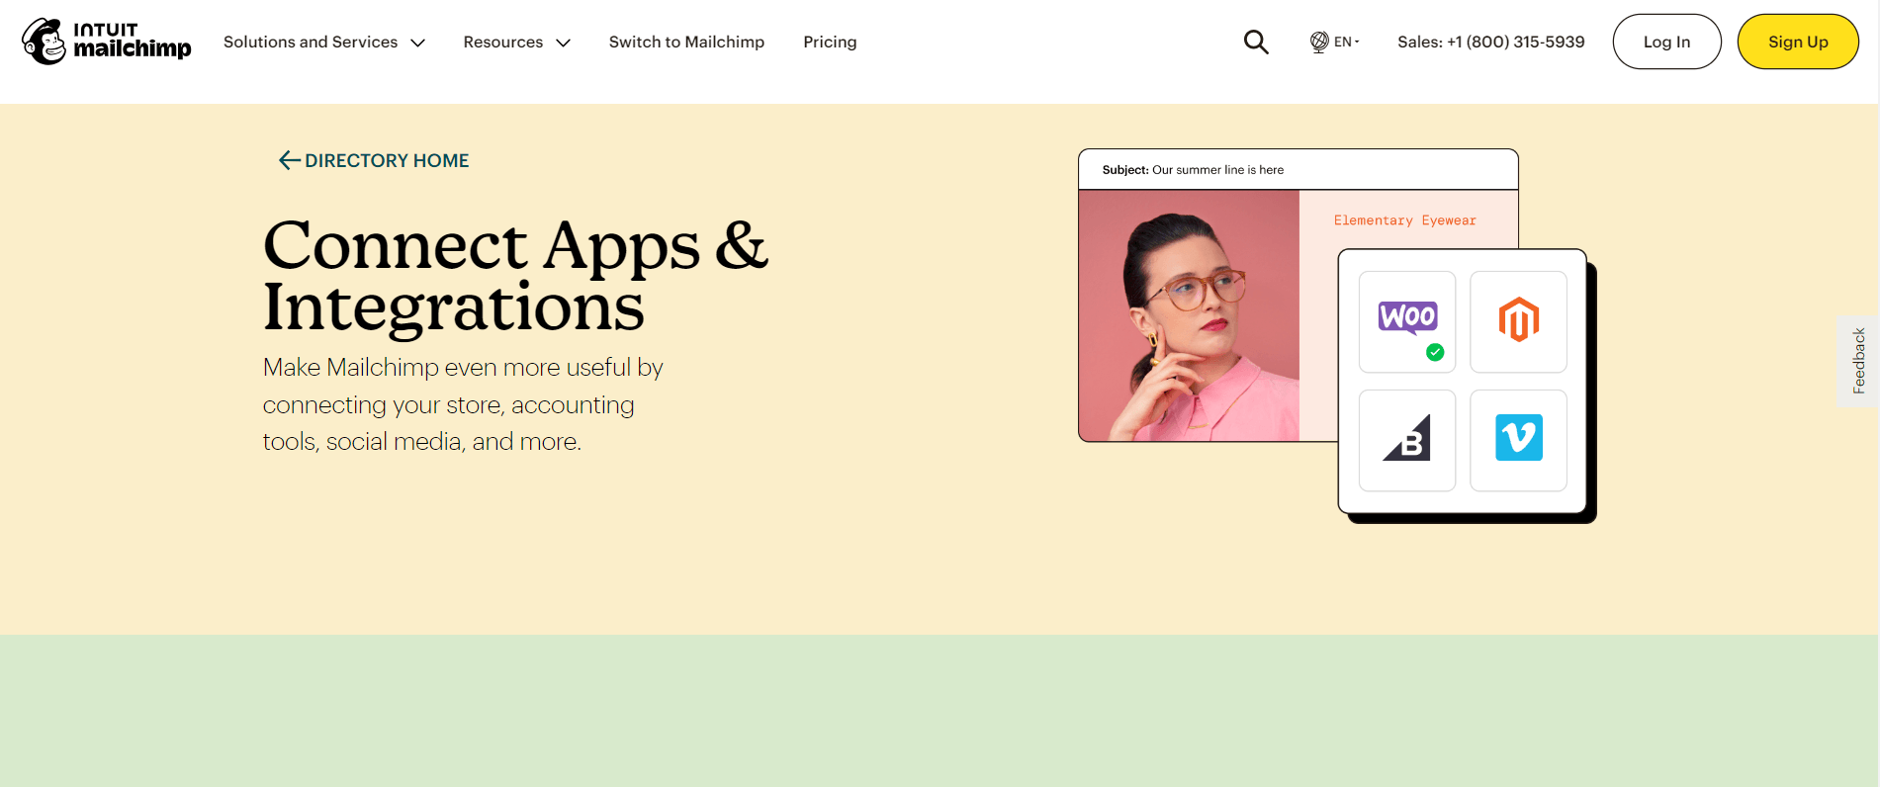Click the BigCommerce integration icon
Image resolution: width=1880 pixels, height=787 pixels.
(x=1407, y=438)
